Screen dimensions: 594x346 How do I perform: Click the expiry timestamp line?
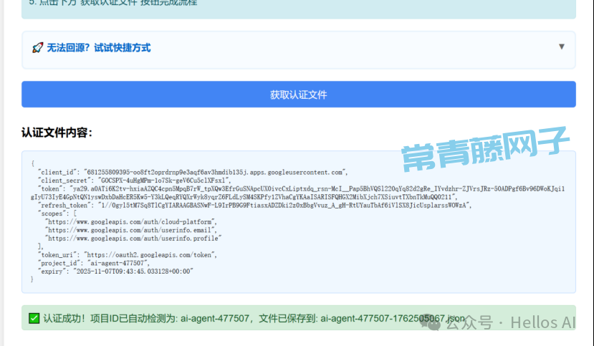[x=115, y=271]
